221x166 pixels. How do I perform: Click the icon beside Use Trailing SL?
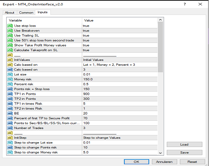point(10,35)
